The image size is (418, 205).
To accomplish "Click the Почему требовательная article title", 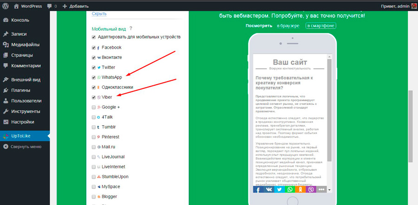I will tap(284, 83).
